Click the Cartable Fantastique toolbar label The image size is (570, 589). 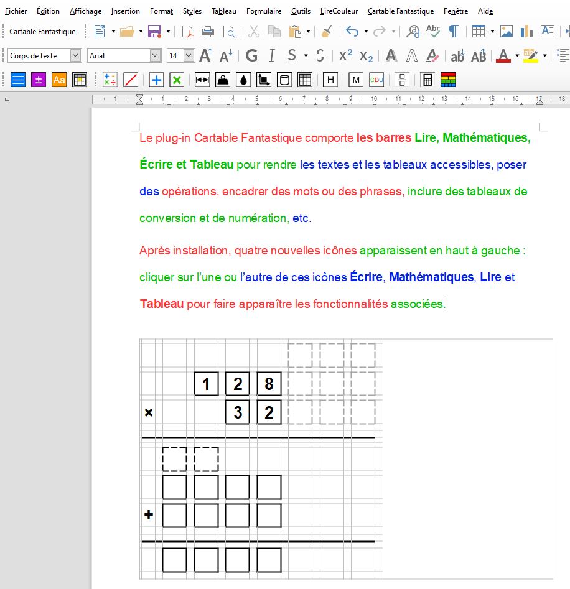(42, 32)
